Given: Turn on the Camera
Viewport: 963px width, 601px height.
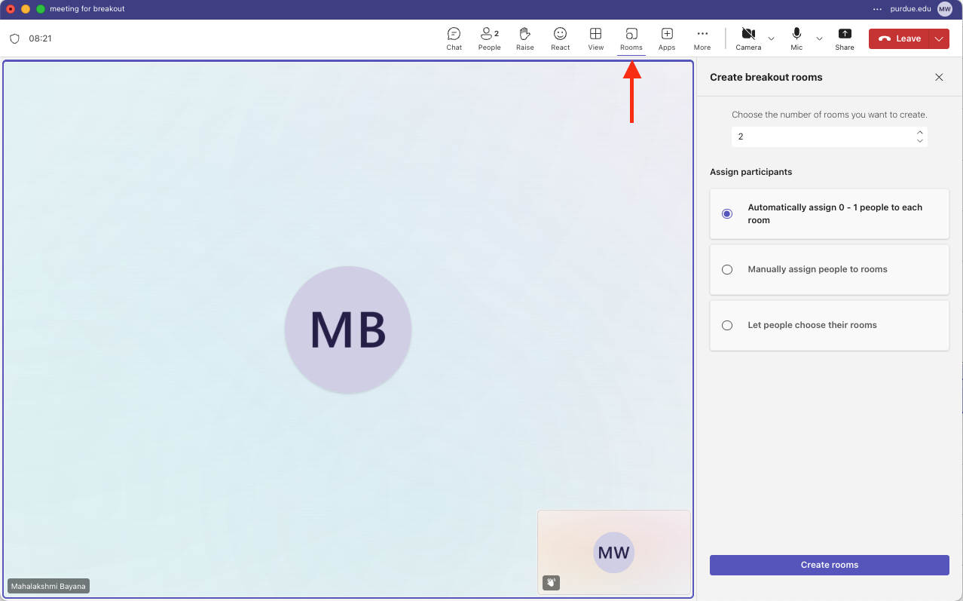Looking at the screenshot, I should [x=747, y=38].
